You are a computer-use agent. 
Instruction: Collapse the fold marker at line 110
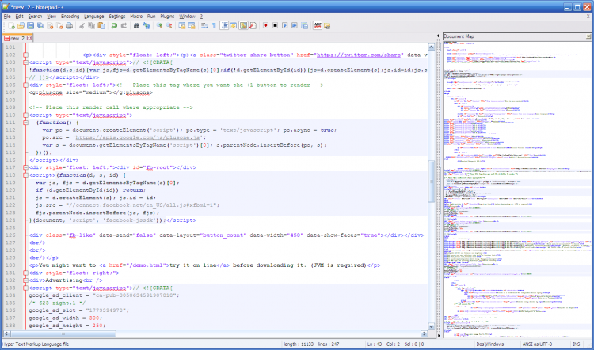[x=26, y=115]
